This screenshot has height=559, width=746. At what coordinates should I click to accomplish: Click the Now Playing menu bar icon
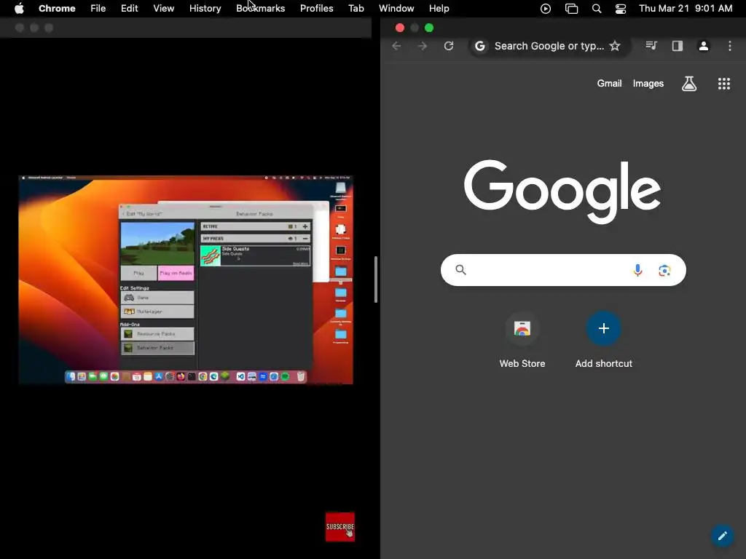546,9
